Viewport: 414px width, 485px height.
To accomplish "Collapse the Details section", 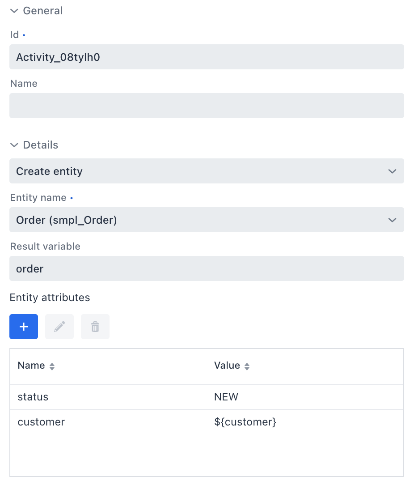I will tap(14, 145).
